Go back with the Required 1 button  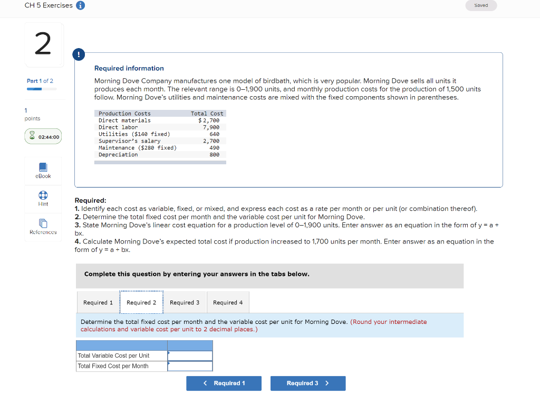[224, 383]
